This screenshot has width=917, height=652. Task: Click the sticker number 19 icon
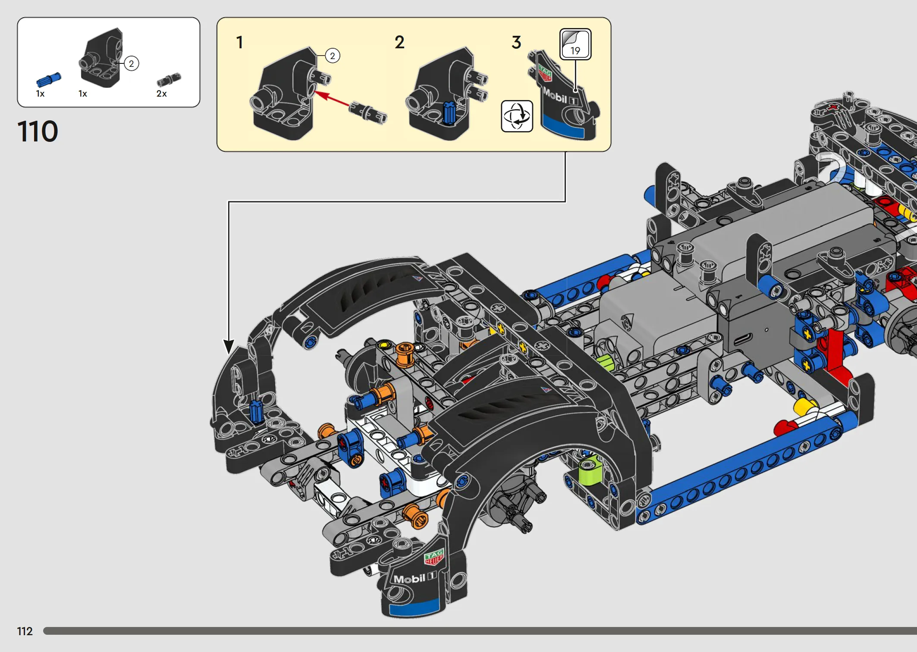[x=575, y=44]
